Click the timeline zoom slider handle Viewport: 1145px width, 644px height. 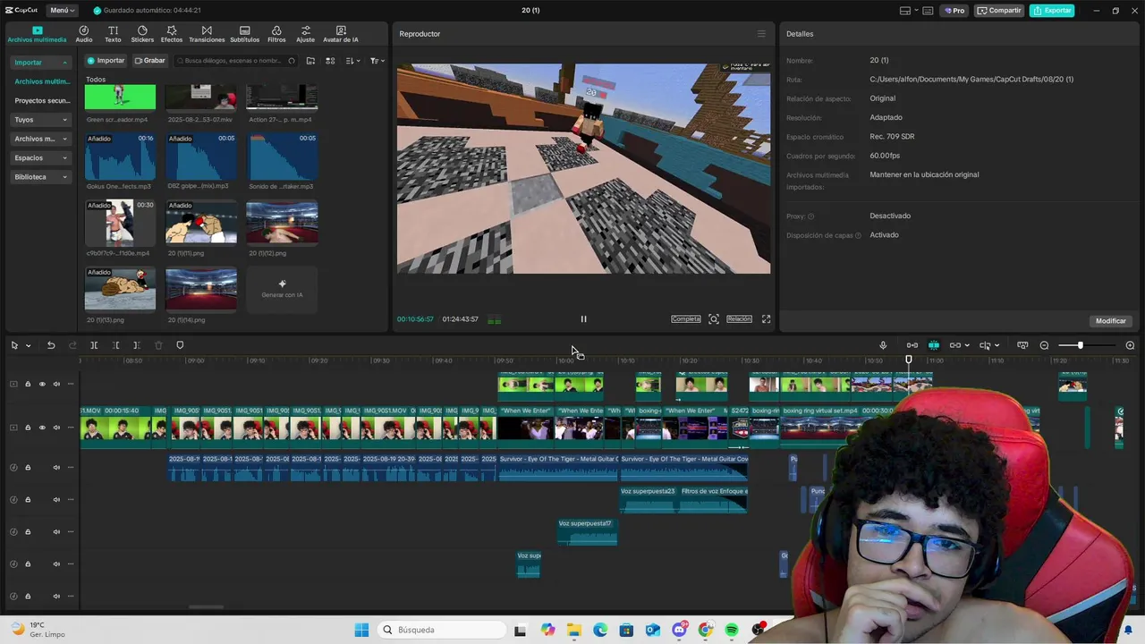point(1080,345)
